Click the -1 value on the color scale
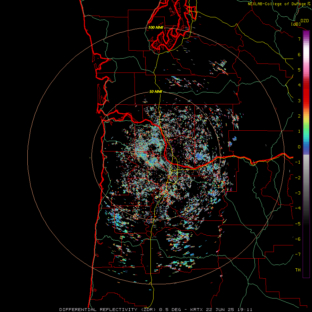This screenshot has height=312, width=312. pos(298,162)
